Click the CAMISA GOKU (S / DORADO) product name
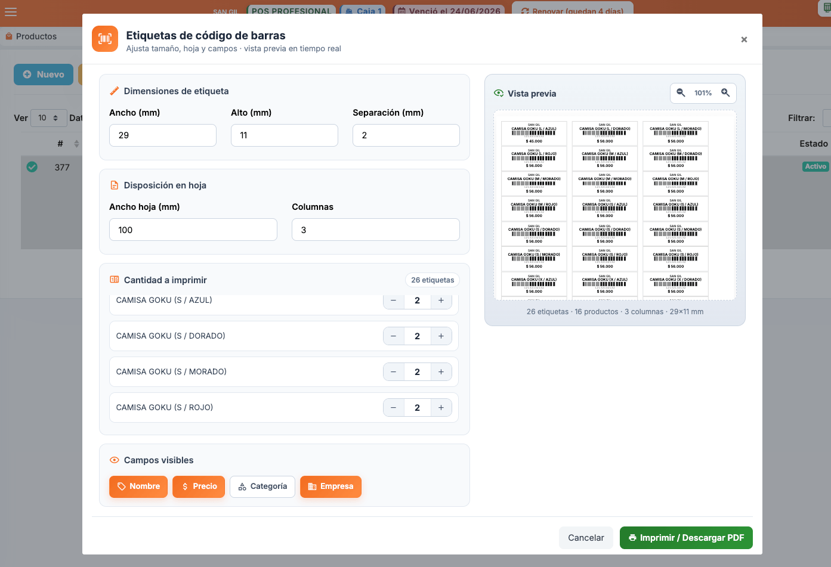Screen dimensions: 831x567 point(171,336)
